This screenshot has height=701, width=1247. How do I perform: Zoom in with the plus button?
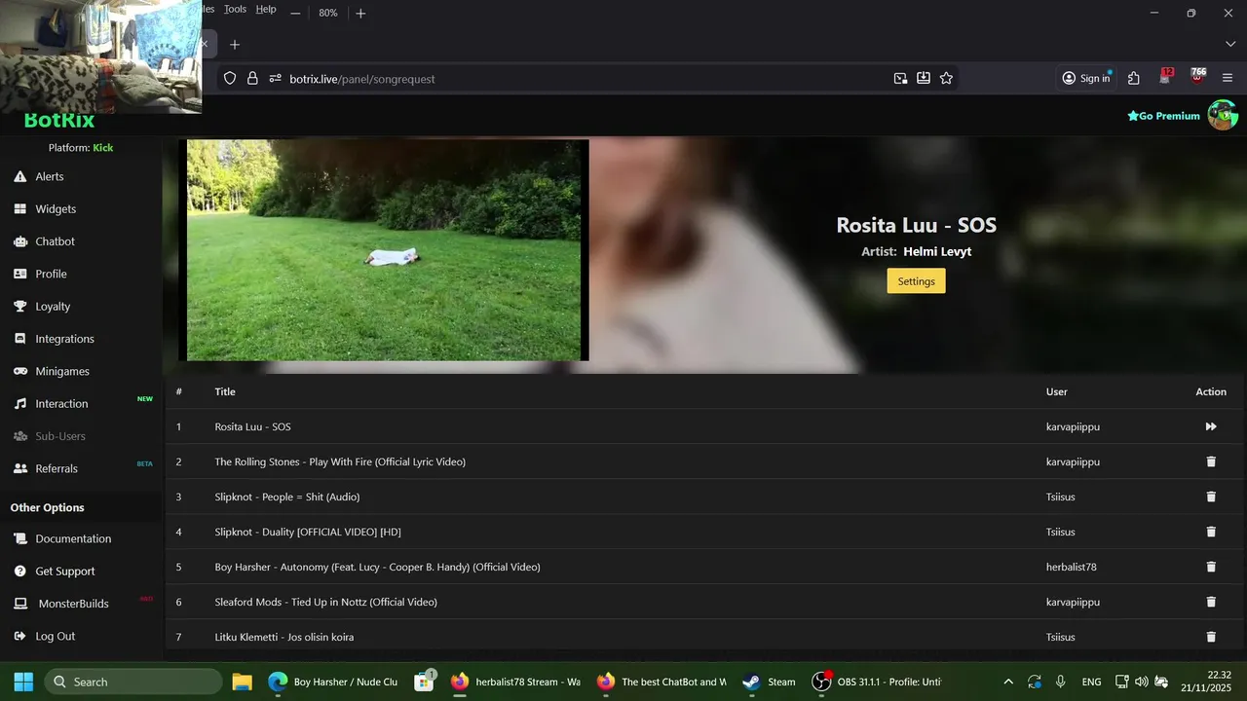[360, 13]
